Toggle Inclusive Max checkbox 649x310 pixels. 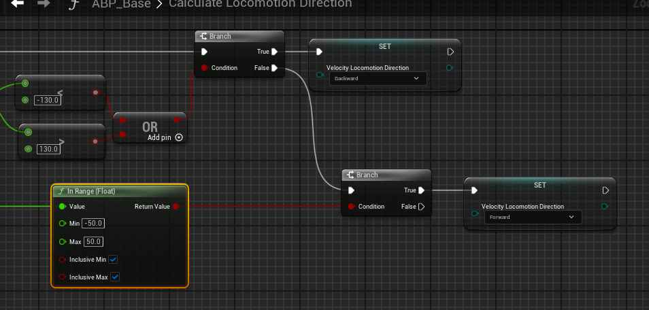pos(115,277)
